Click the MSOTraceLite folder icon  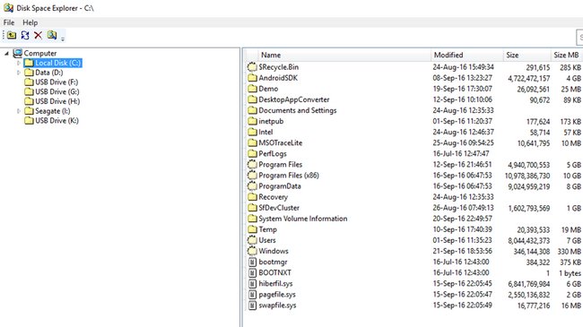[252, 142]
